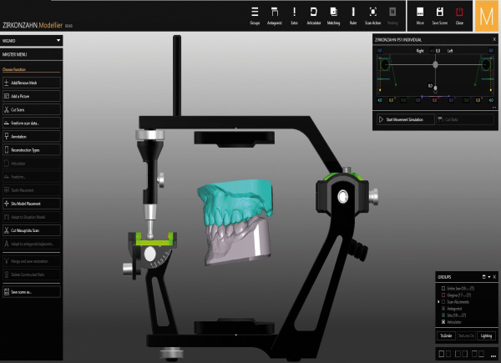Close the Zirkonzahn PS1 Individual panel
The height and width of the screenshot is (363, 501).
point(494,39)
